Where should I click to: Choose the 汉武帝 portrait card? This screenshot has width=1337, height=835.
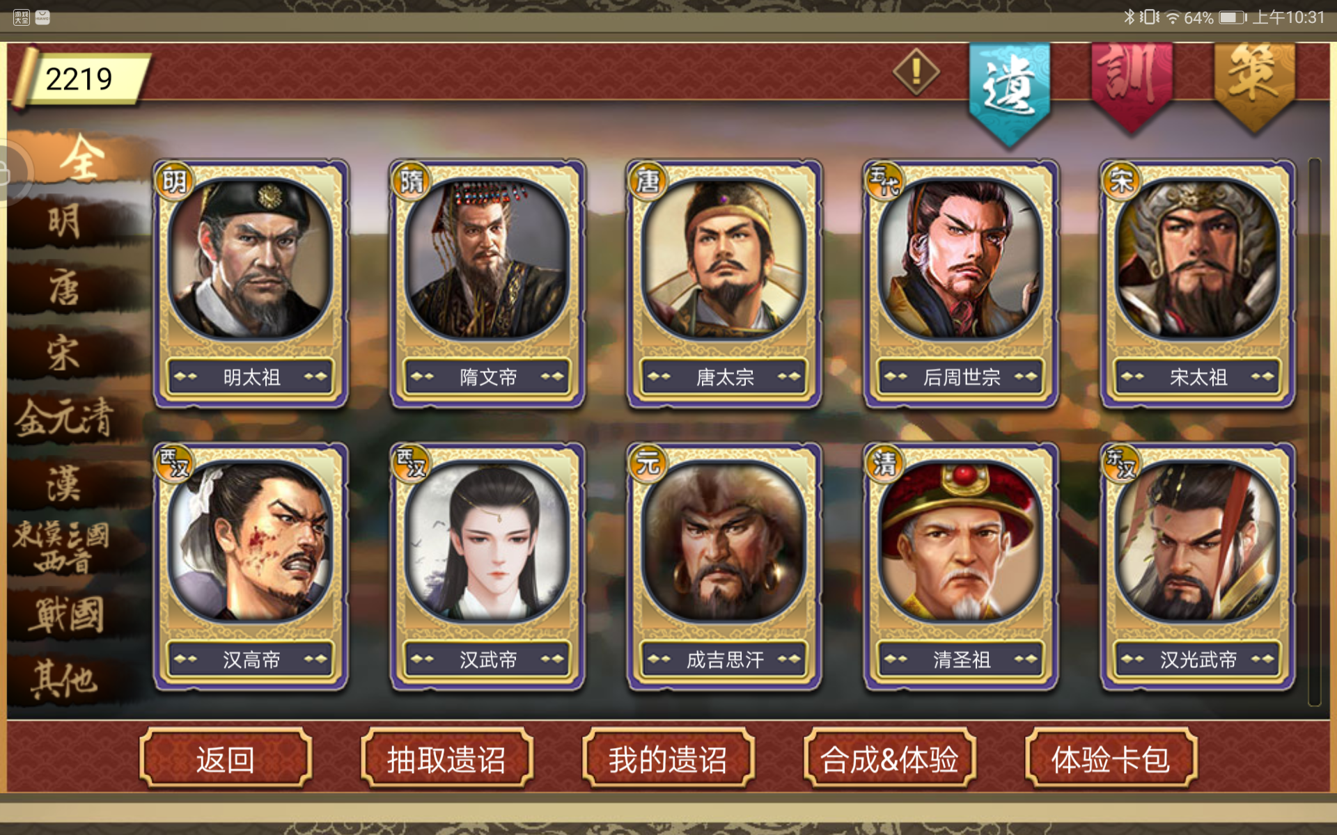[487, 566]
